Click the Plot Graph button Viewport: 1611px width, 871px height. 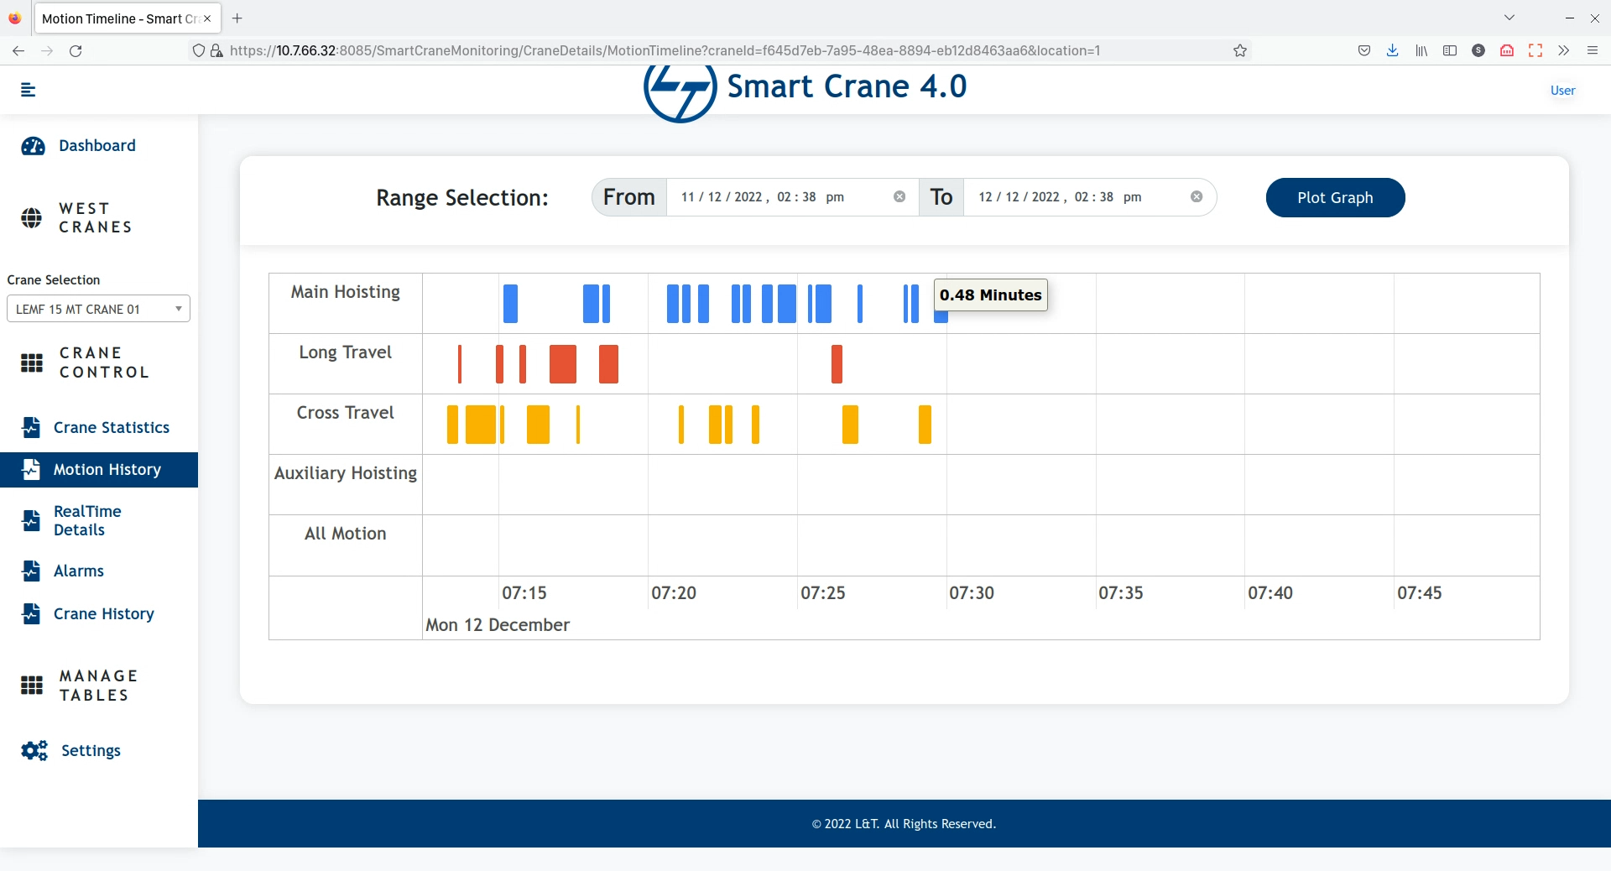coord(1335,197)
